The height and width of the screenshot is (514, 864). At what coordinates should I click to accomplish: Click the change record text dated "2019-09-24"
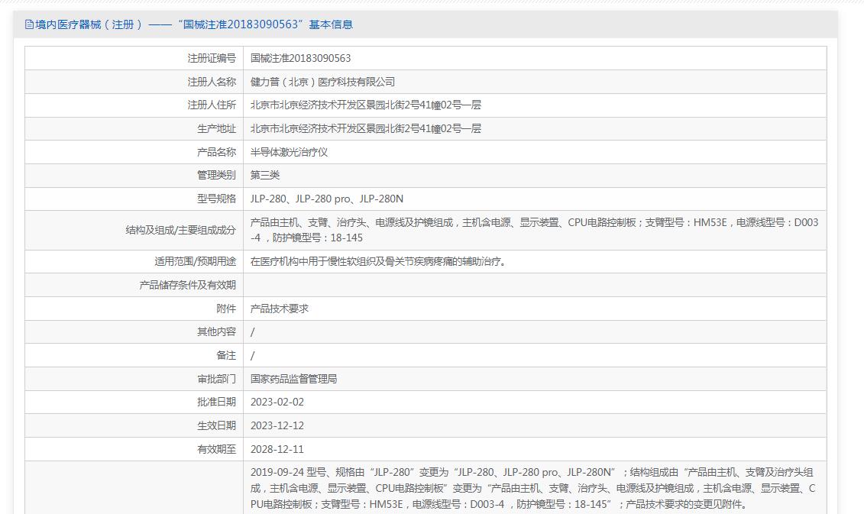tap(532, 488)
